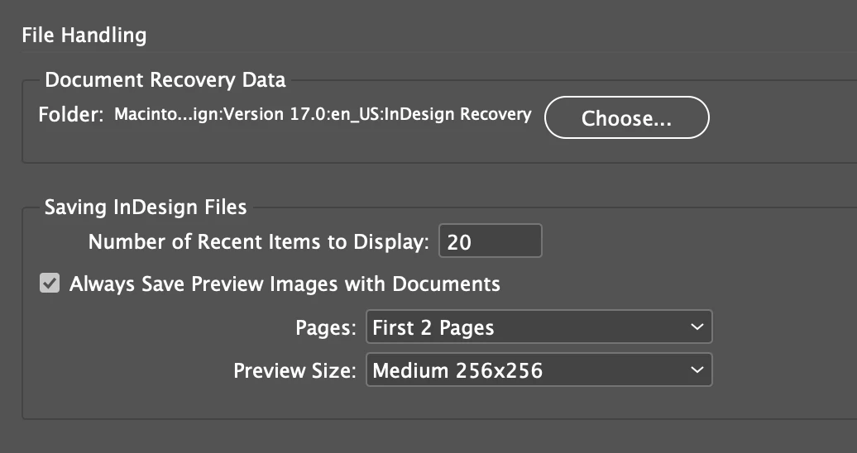Click the recovery folder path text
The image size is (857, 453).
[x=323, y=115]
